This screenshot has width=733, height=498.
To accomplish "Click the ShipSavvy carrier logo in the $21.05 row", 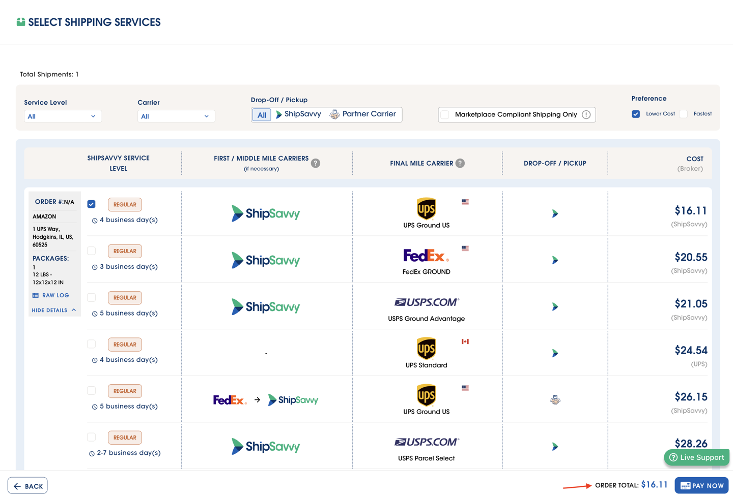I will [266, 307].
